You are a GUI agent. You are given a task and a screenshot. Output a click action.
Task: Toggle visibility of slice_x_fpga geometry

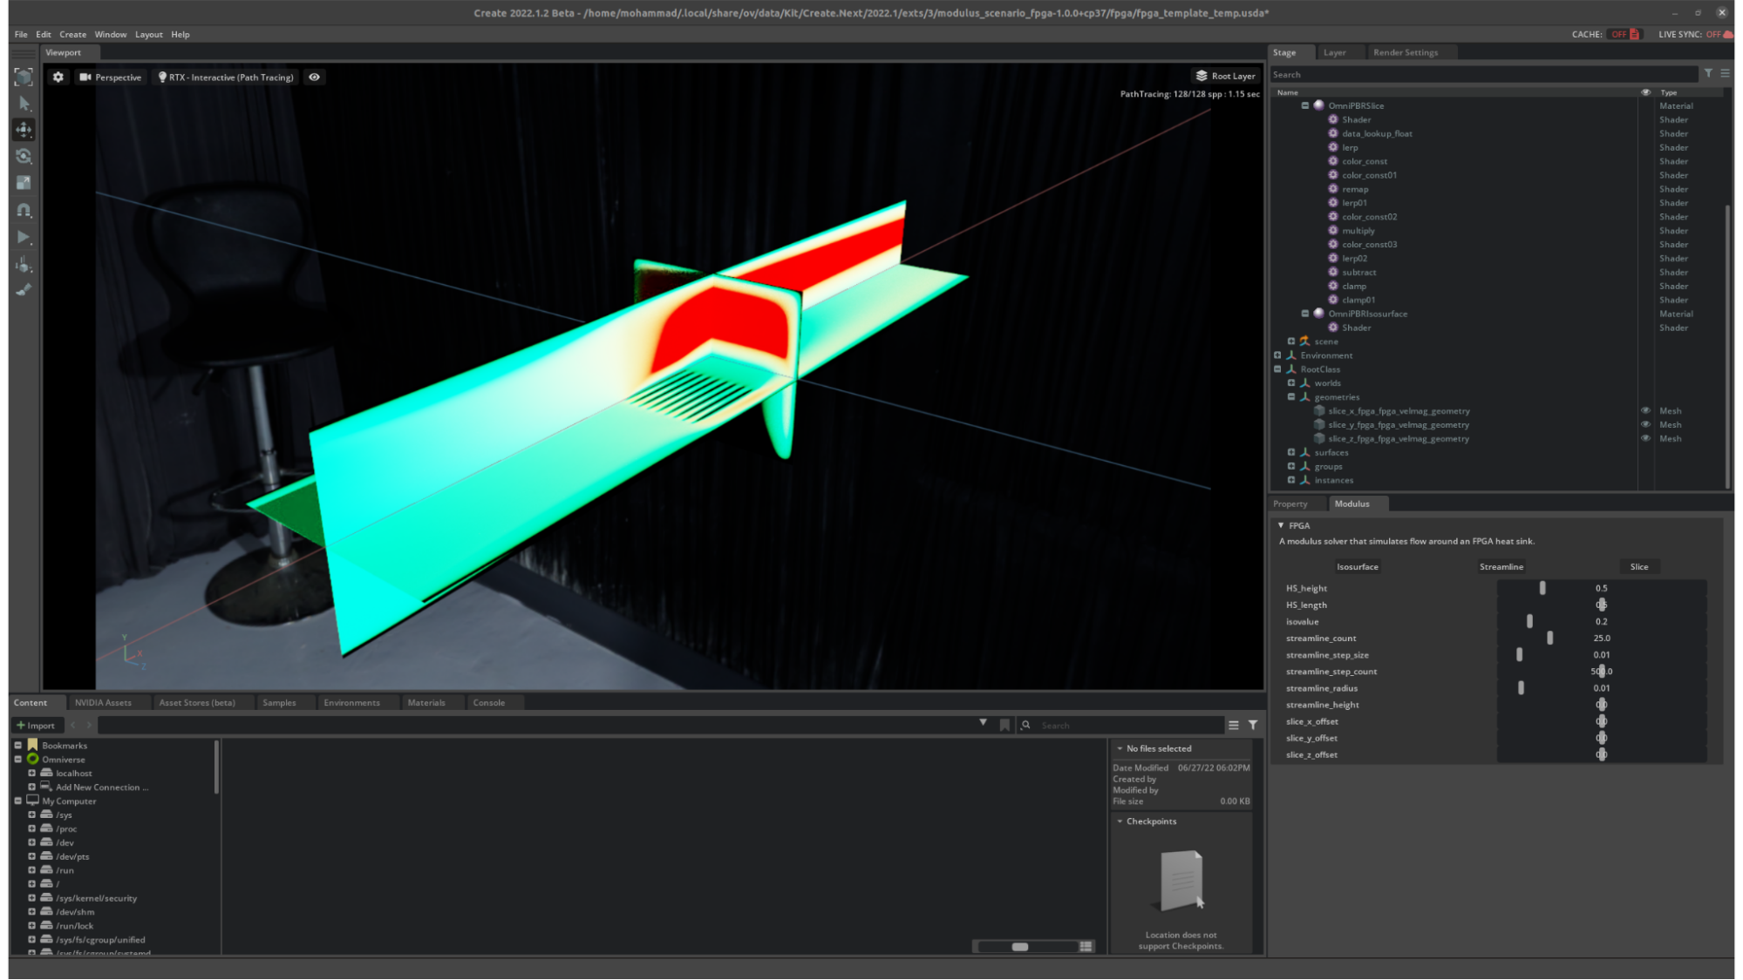coord(1646,410)
